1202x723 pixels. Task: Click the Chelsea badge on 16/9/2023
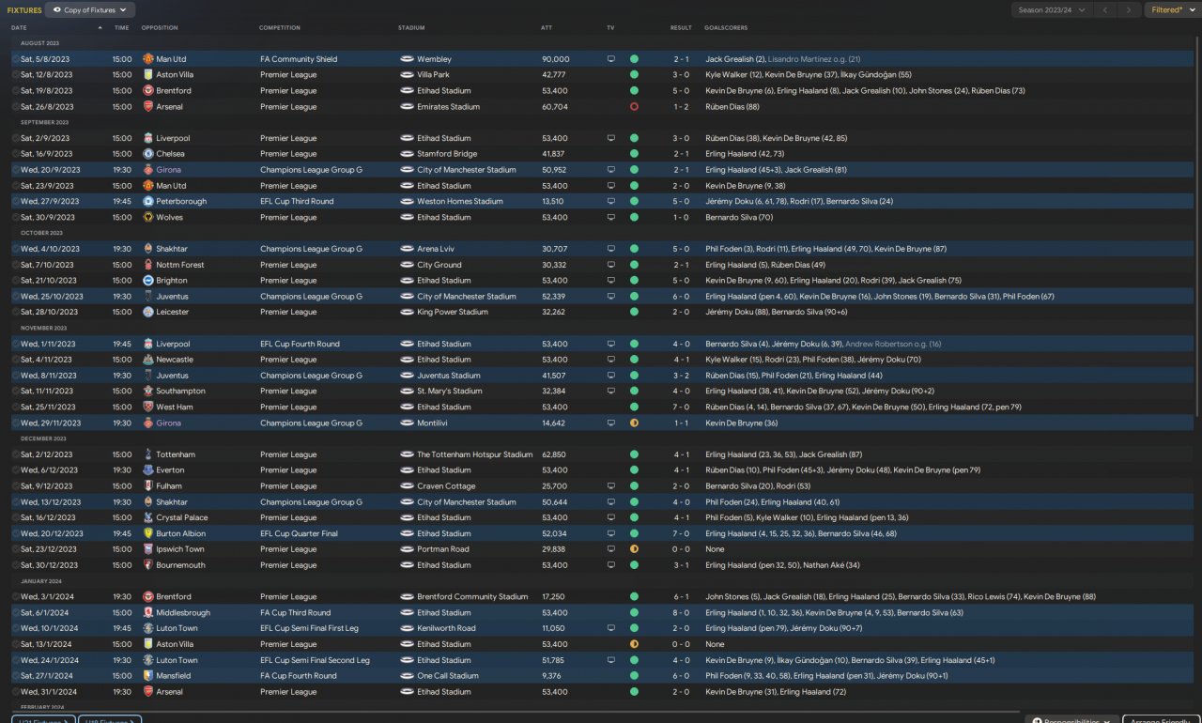pos(148,154)
